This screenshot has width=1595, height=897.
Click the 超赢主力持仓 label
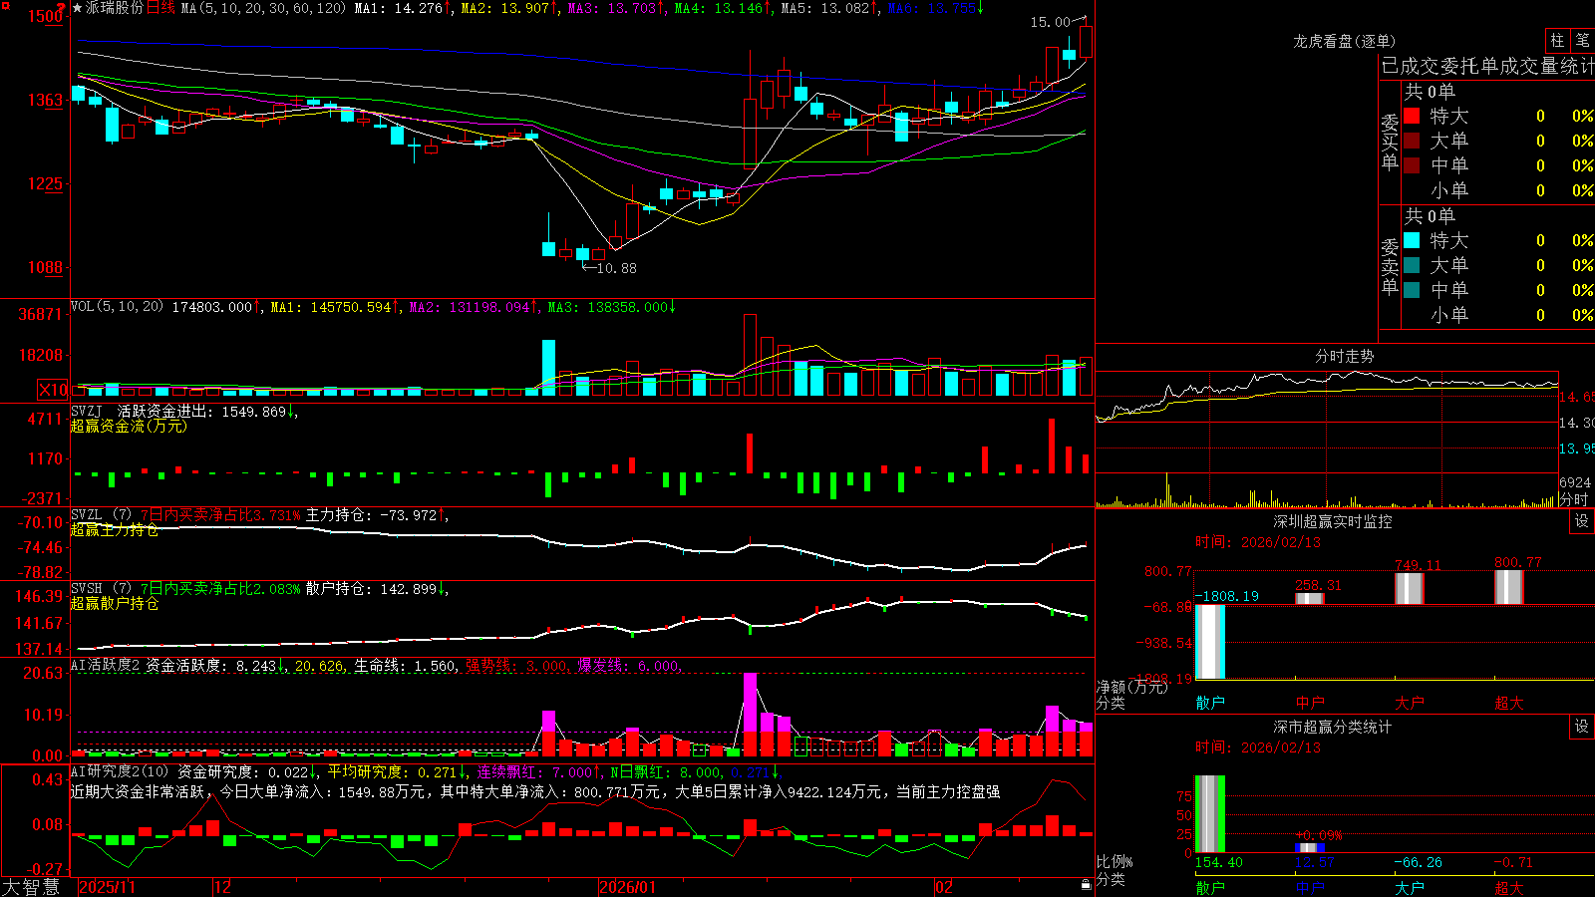click(x=115, y=529)
